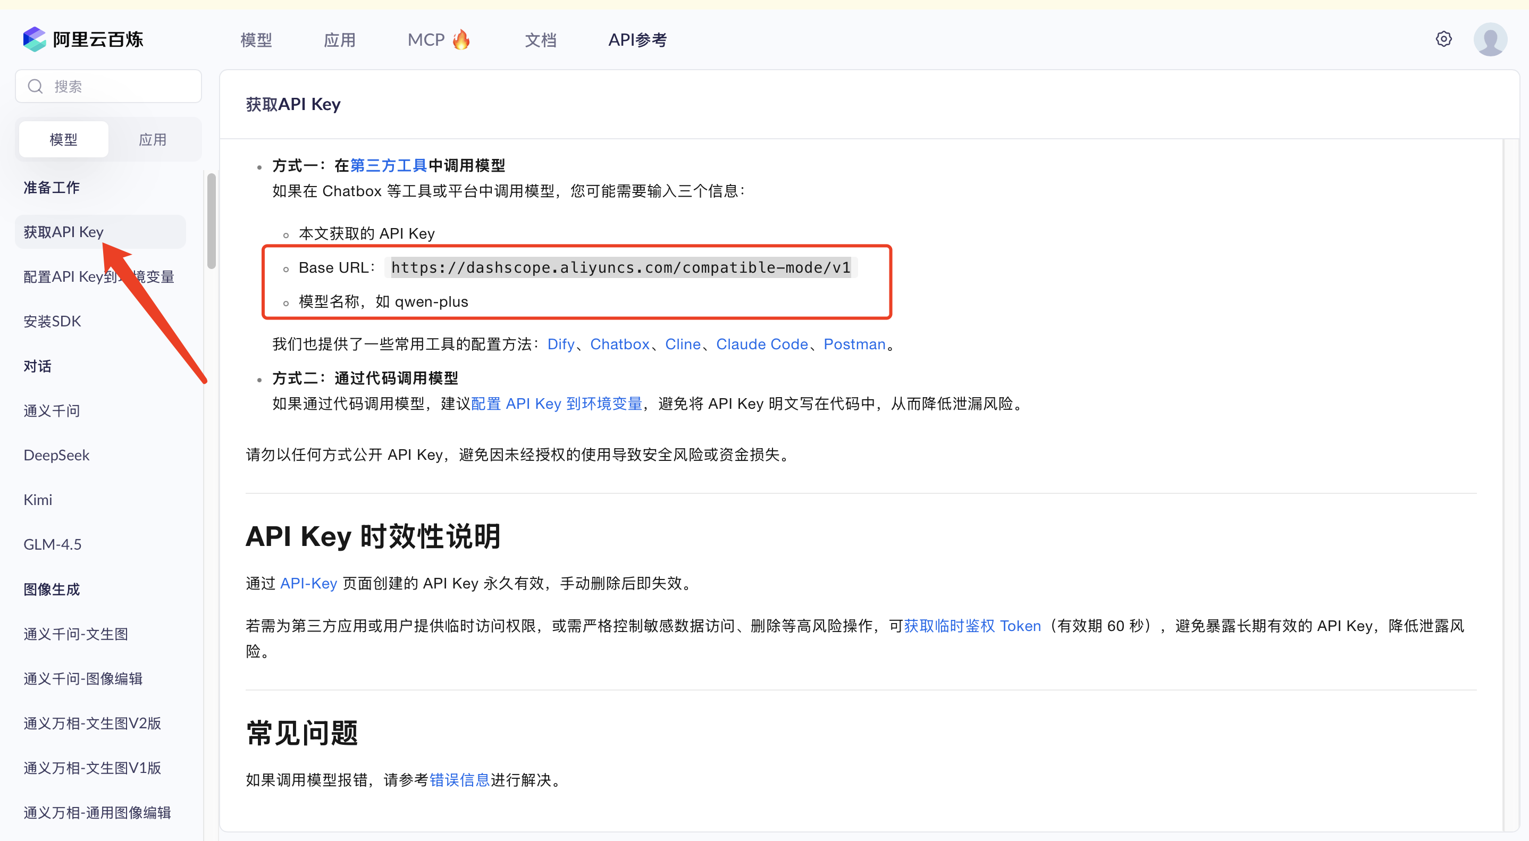
Task: Click the 本文获取的 API Key bullet
Action: click(x=367, y=234)
